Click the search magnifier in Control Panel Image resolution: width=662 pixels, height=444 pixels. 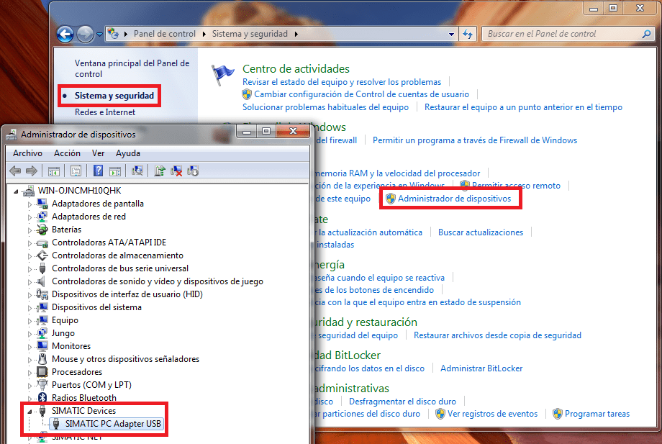tap(646, 34)
